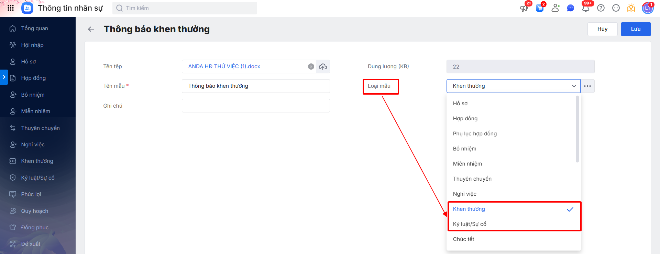Click the Ghi chú input field
This screenshot has height=254, width=660.
(256, 106)
